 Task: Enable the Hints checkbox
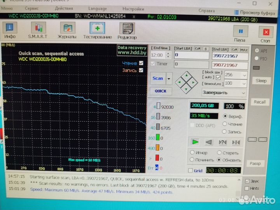coord(247,188)
